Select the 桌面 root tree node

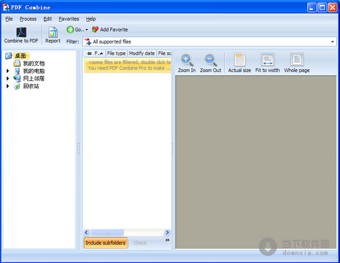[x=20, y=56]
